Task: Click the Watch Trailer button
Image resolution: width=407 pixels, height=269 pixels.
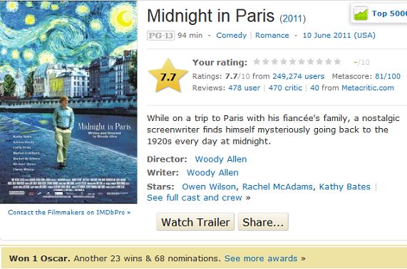Action: [x=195, y=222]
